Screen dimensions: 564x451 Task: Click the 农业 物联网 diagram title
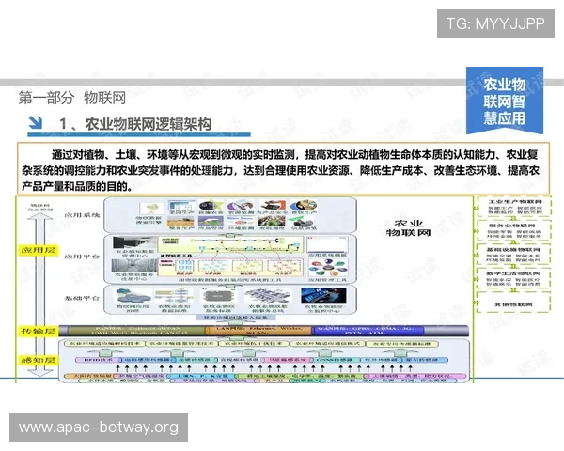click(408, 228)
